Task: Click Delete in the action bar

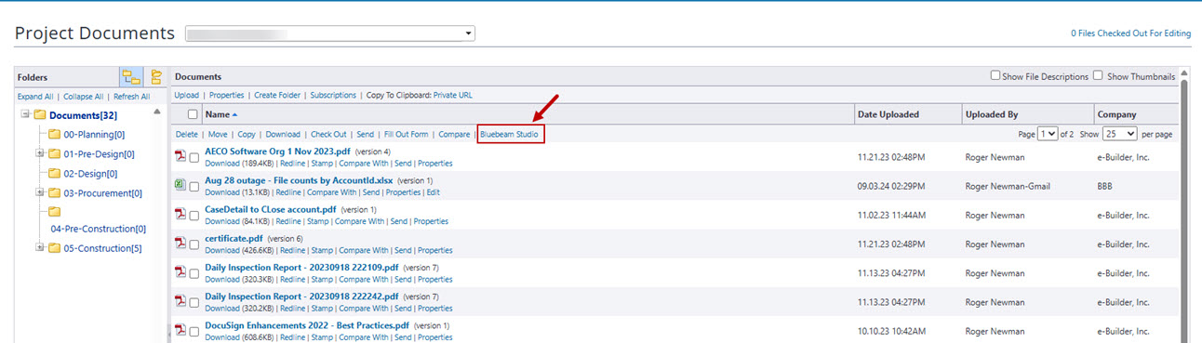Action: 187,135
